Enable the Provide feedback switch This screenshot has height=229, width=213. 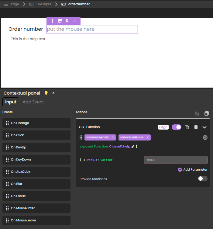(x=203, y=179)
